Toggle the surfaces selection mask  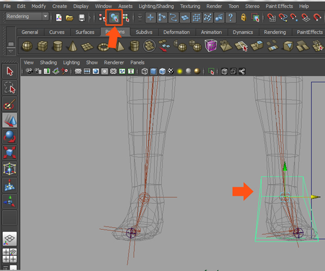click(185, 17)
